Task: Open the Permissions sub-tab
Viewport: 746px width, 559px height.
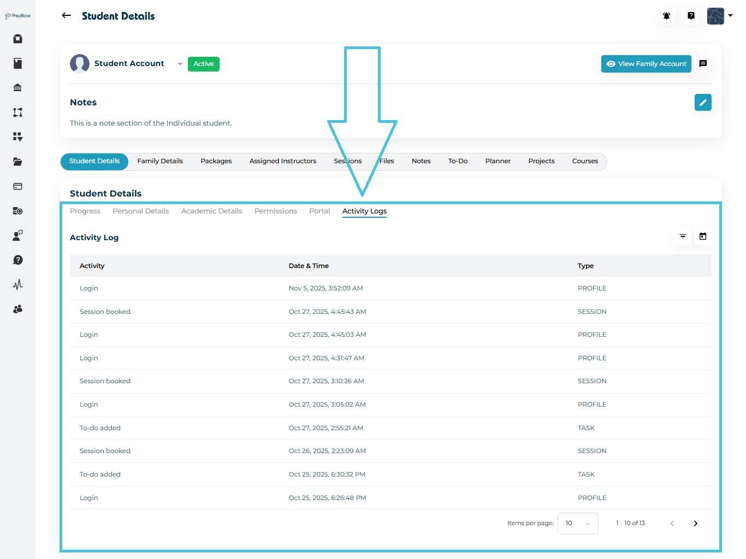Action: (275, 211)
